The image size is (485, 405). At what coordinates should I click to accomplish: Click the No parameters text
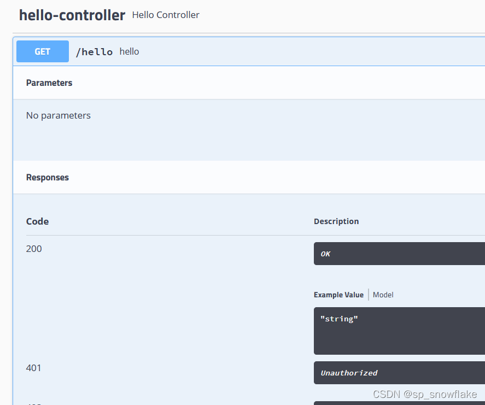click(59, 115)
